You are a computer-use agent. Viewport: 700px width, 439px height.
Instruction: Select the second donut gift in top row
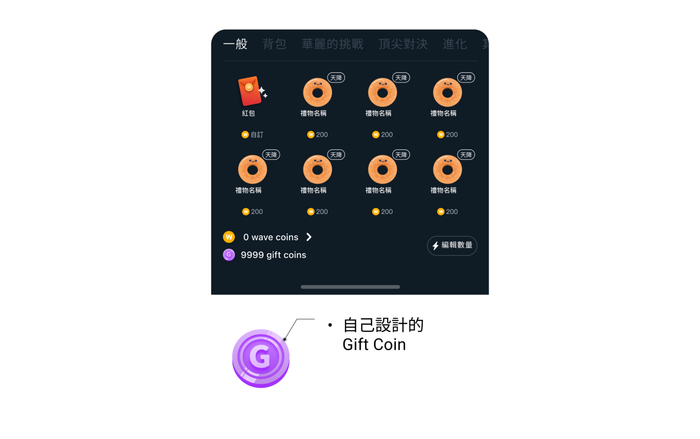coord(317,92)
